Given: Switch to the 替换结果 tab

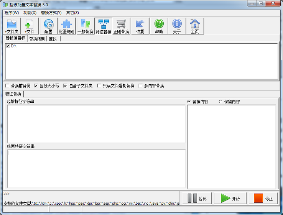Looking at the screenshot, I should point(37,39).
